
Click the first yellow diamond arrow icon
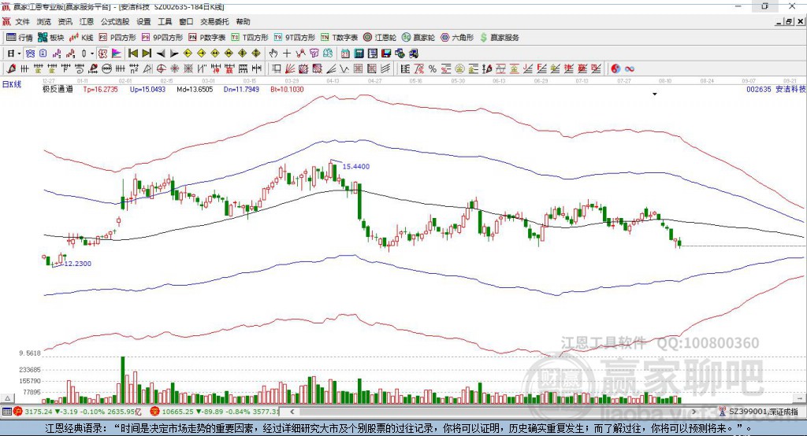pyautogui.click(x=188, y=54)
